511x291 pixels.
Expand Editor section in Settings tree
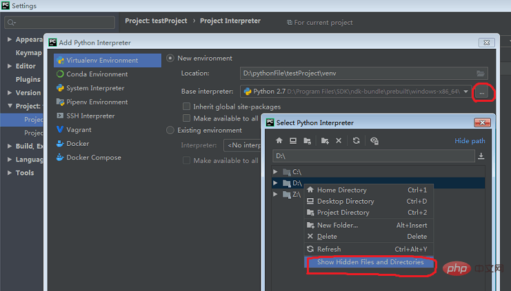coord(10,66)
